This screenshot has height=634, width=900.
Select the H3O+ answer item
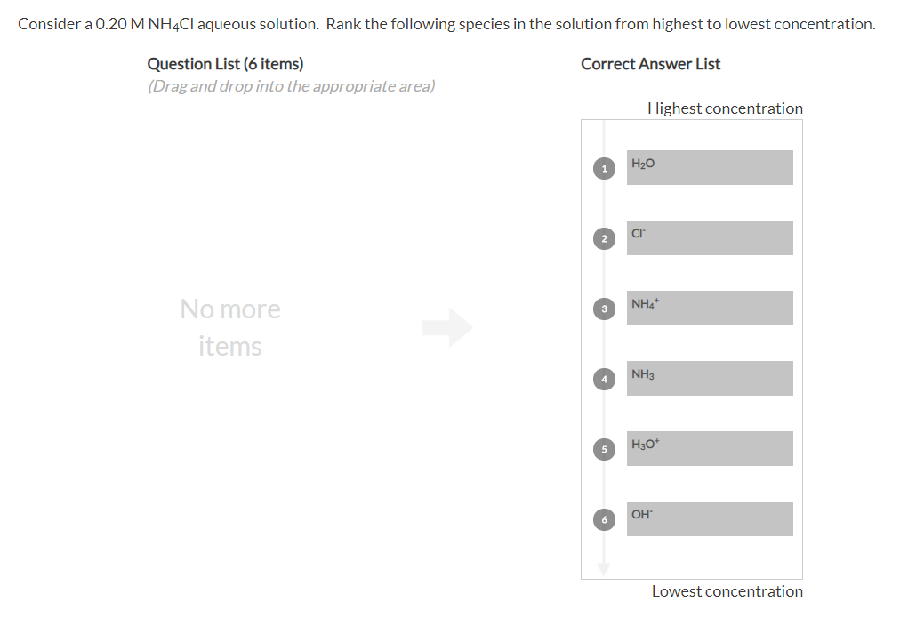click(709, 448)
